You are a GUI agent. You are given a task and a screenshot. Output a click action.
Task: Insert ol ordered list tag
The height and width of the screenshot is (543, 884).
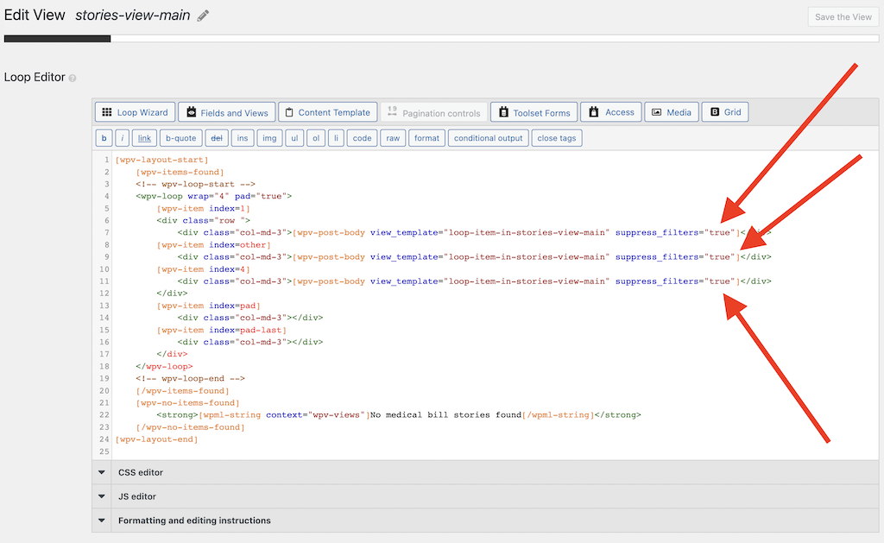pyautogui.click(x=316, y=138)
